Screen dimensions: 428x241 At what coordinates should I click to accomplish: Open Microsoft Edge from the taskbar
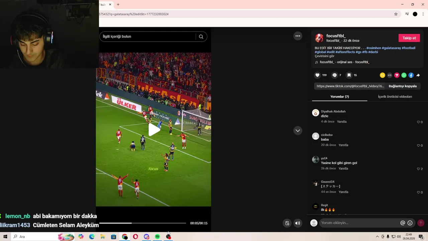[92, 237]
